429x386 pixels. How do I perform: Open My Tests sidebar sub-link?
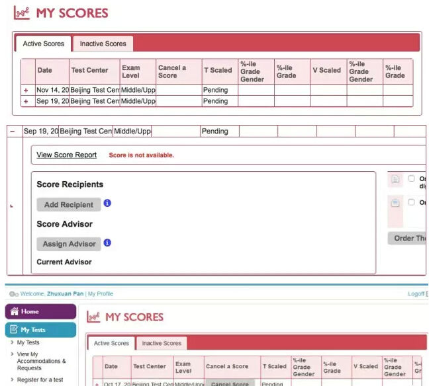pos(28,342)
